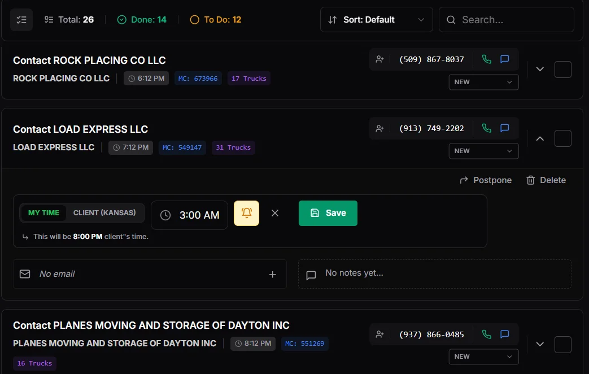Click Postpone for LOAD EXPRESS task
Image resolution: width=589 pixels, height=374 pixels.
[486, 180]
